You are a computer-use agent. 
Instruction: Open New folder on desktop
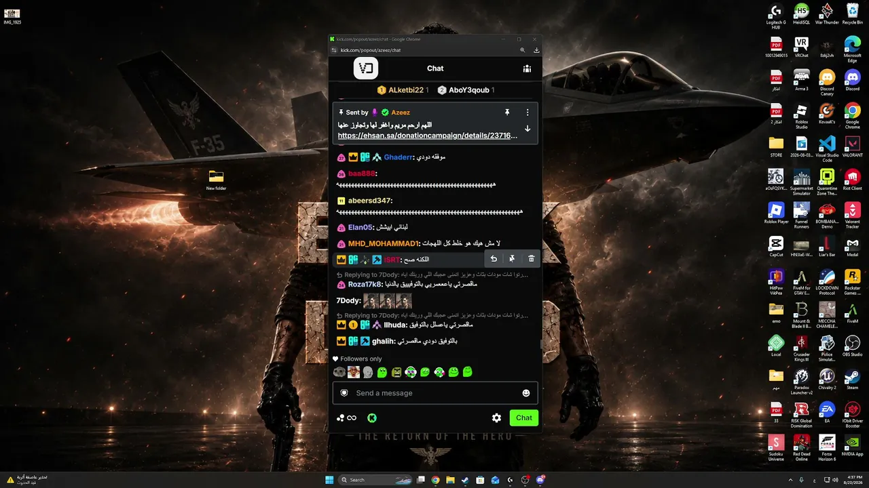(x=216, y=180)
